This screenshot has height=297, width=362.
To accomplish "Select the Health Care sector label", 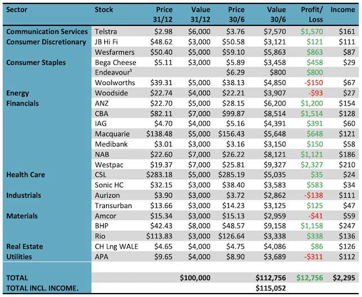I will pos(25,175).
